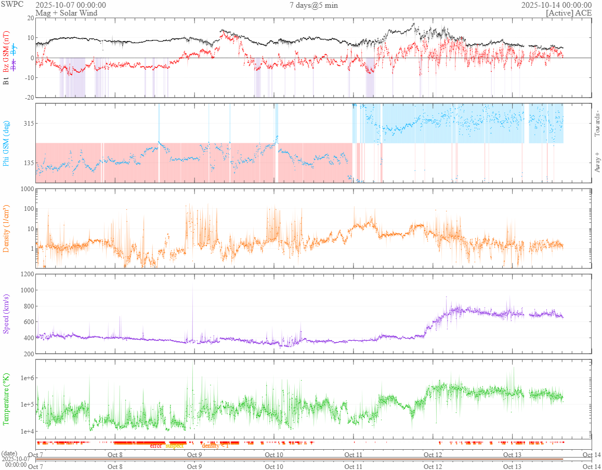Click the [Active] ACE source label
Image resolution: width=602 pixels, height=470 pixels.
[x=569, y=13]
